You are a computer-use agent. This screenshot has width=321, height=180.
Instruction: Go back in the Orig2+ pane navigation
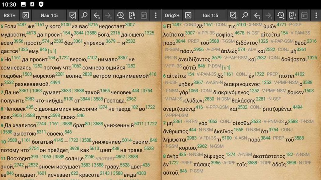click(x=257, y=15)
